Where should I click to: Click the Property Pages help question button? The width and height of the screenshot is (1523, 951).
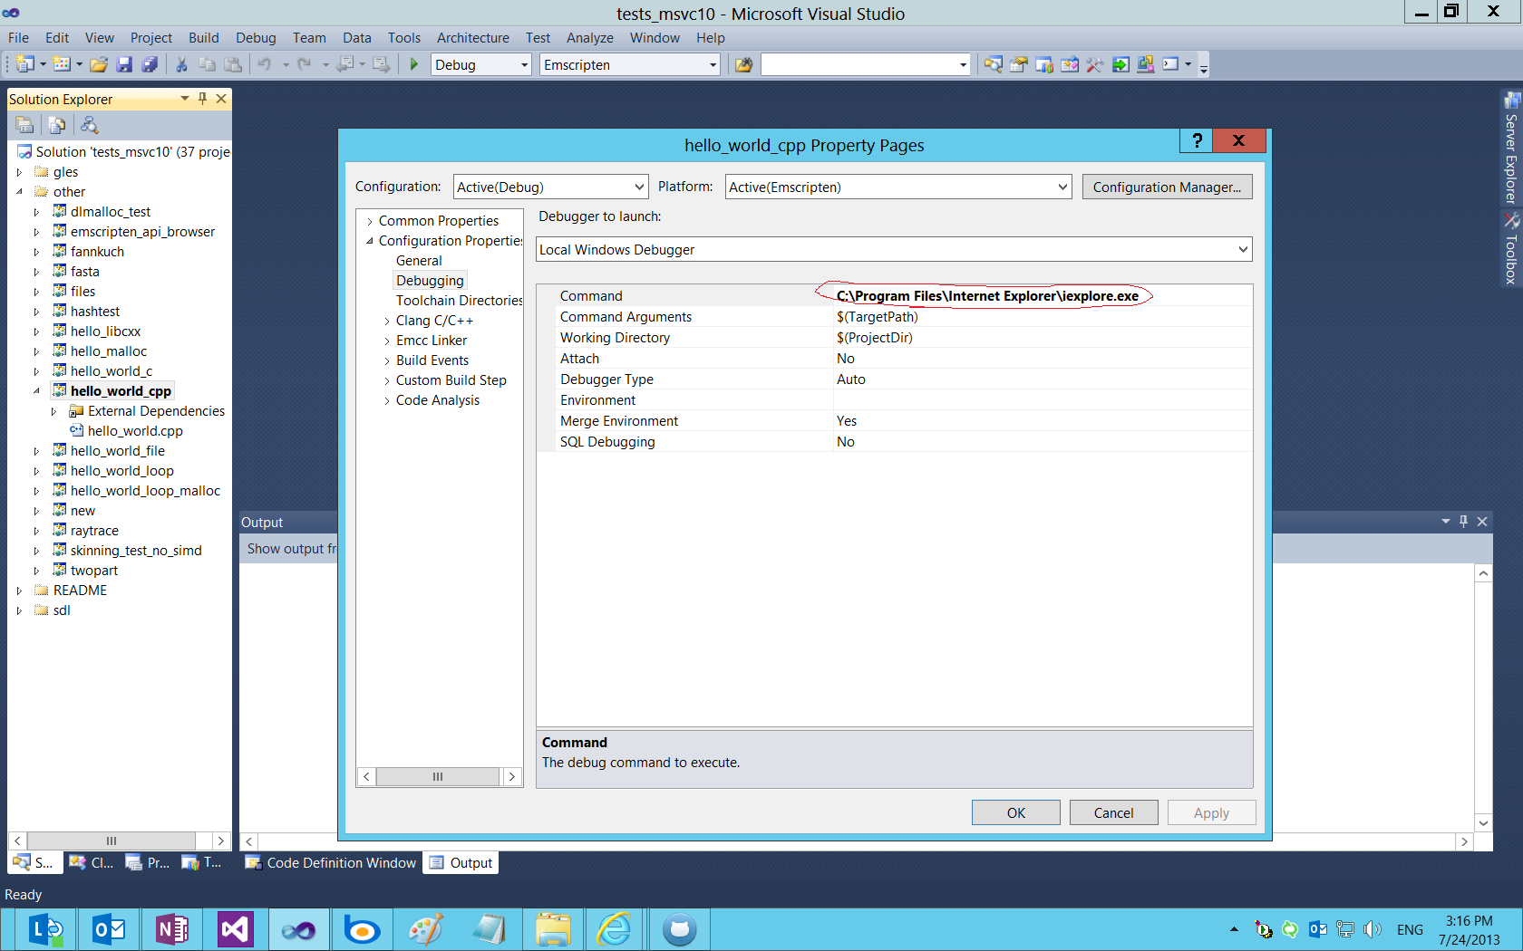1197,140
